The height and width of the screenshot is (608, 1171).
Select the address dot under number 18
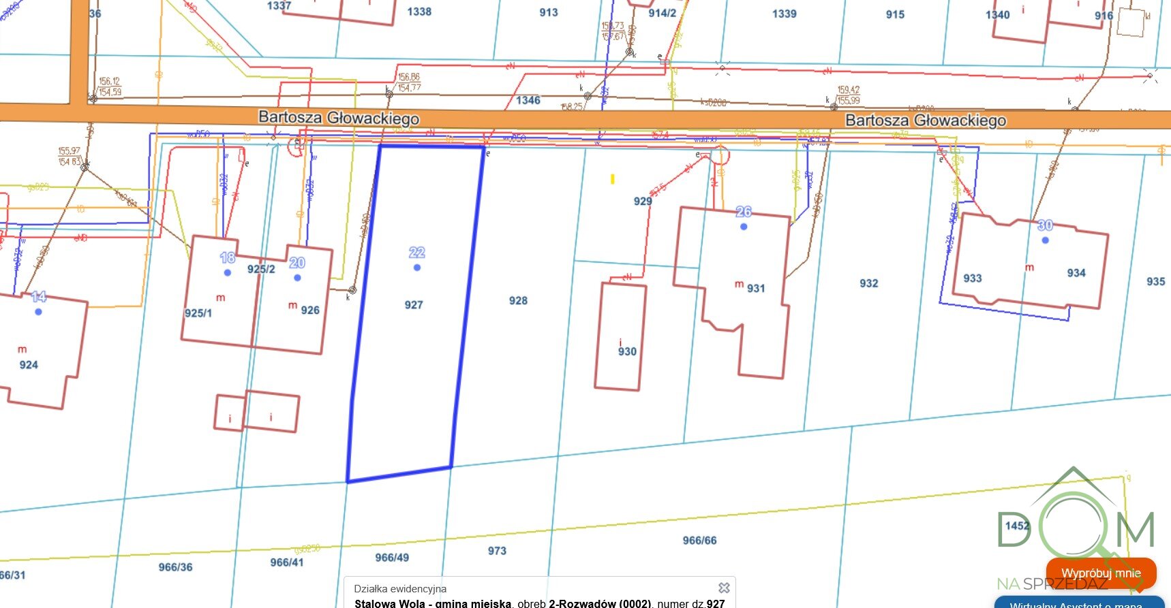[x=228, y=272]
